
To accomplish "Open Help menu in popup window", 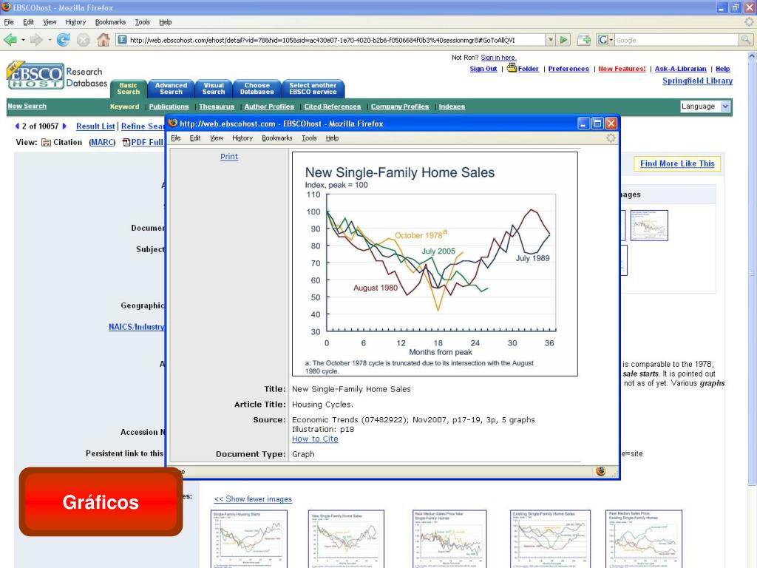I will click(x=332, y=138).
